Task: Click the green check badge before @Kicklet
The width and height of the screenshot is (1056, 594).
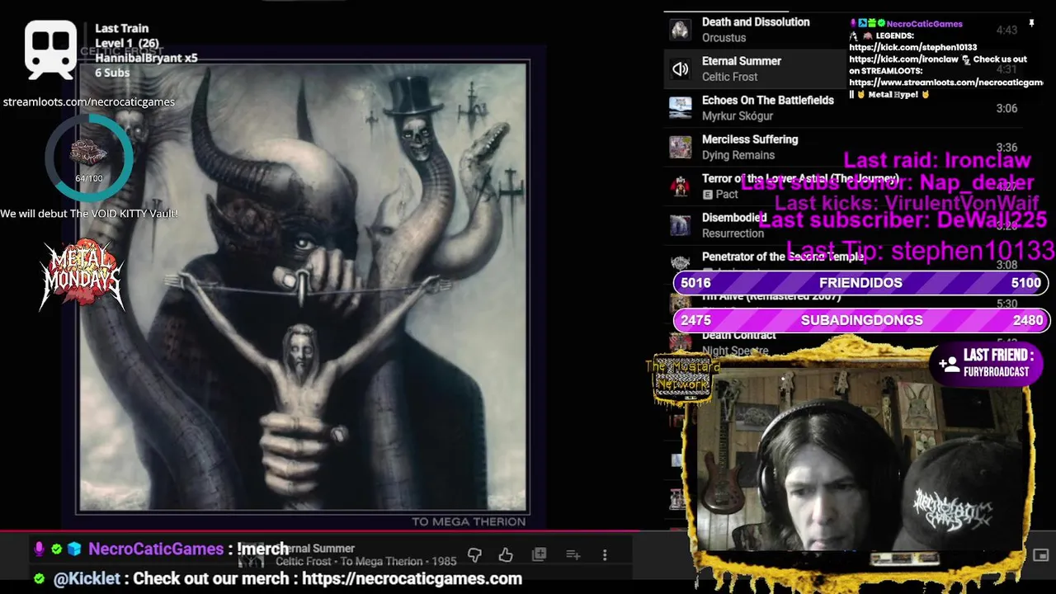Action: point(39,579)
